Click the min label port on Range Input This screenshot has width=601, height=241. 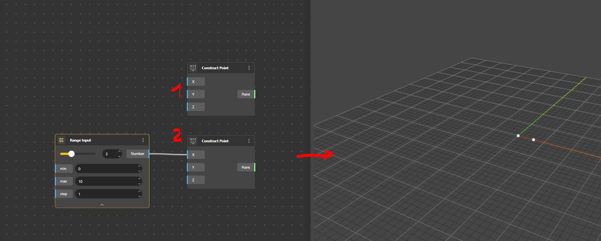[x=64, y=168]
